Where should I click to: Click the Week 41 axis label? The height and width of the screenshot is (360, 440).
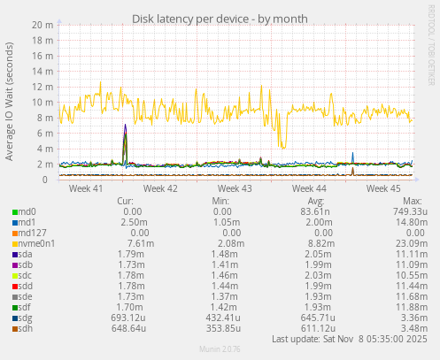[x=86, y=188]
